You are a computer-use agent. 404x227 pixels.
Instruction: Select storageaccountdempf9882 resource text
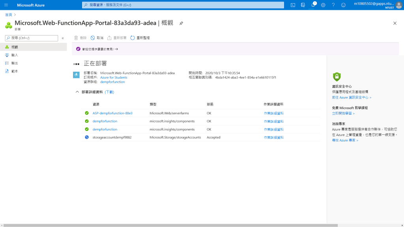112,138
